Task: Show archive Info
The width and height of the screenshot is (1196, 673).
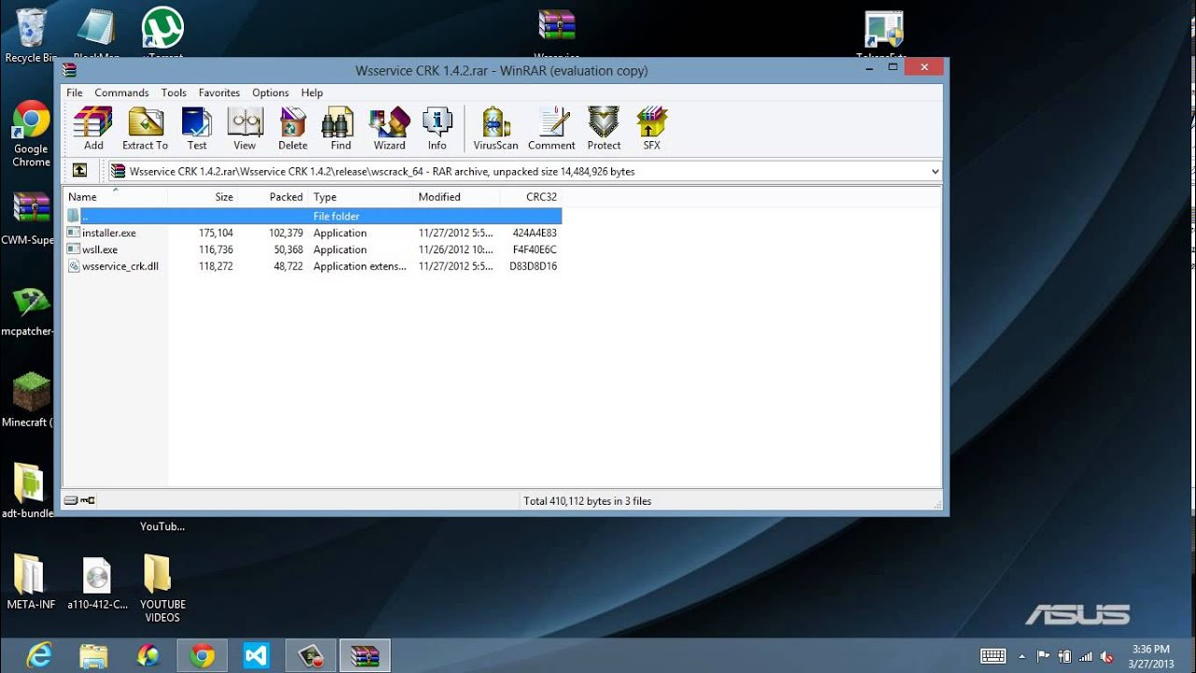Action: 437,128
